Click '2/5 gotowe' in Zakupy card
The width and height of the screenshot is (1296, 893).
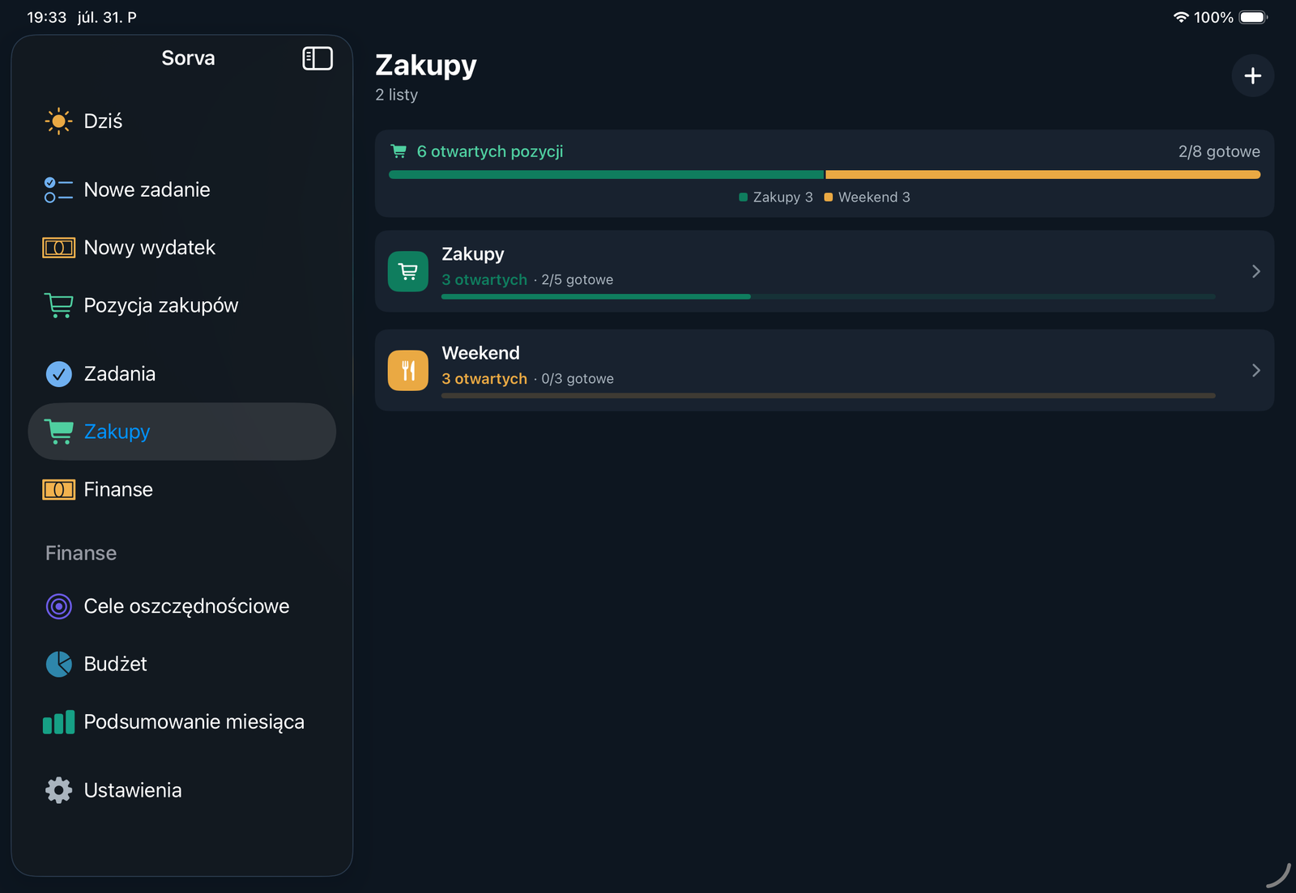[x=578, y=280]
